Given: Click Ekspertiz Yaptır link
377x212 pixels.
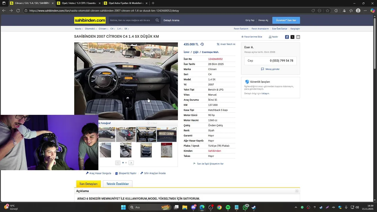Looking at the screenshot, I should [x=126, y=173].
